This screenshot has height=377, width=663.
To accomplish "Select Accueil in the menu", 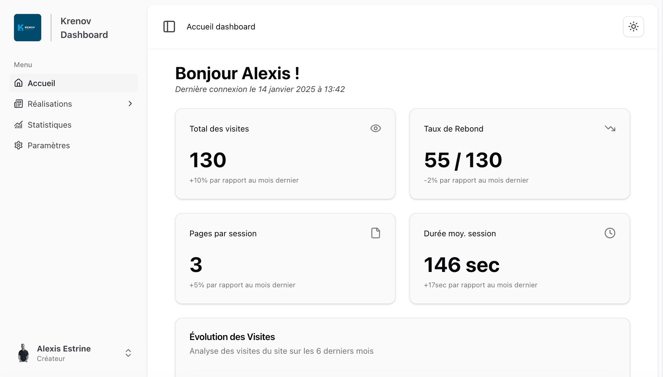I will coord(42,83).
